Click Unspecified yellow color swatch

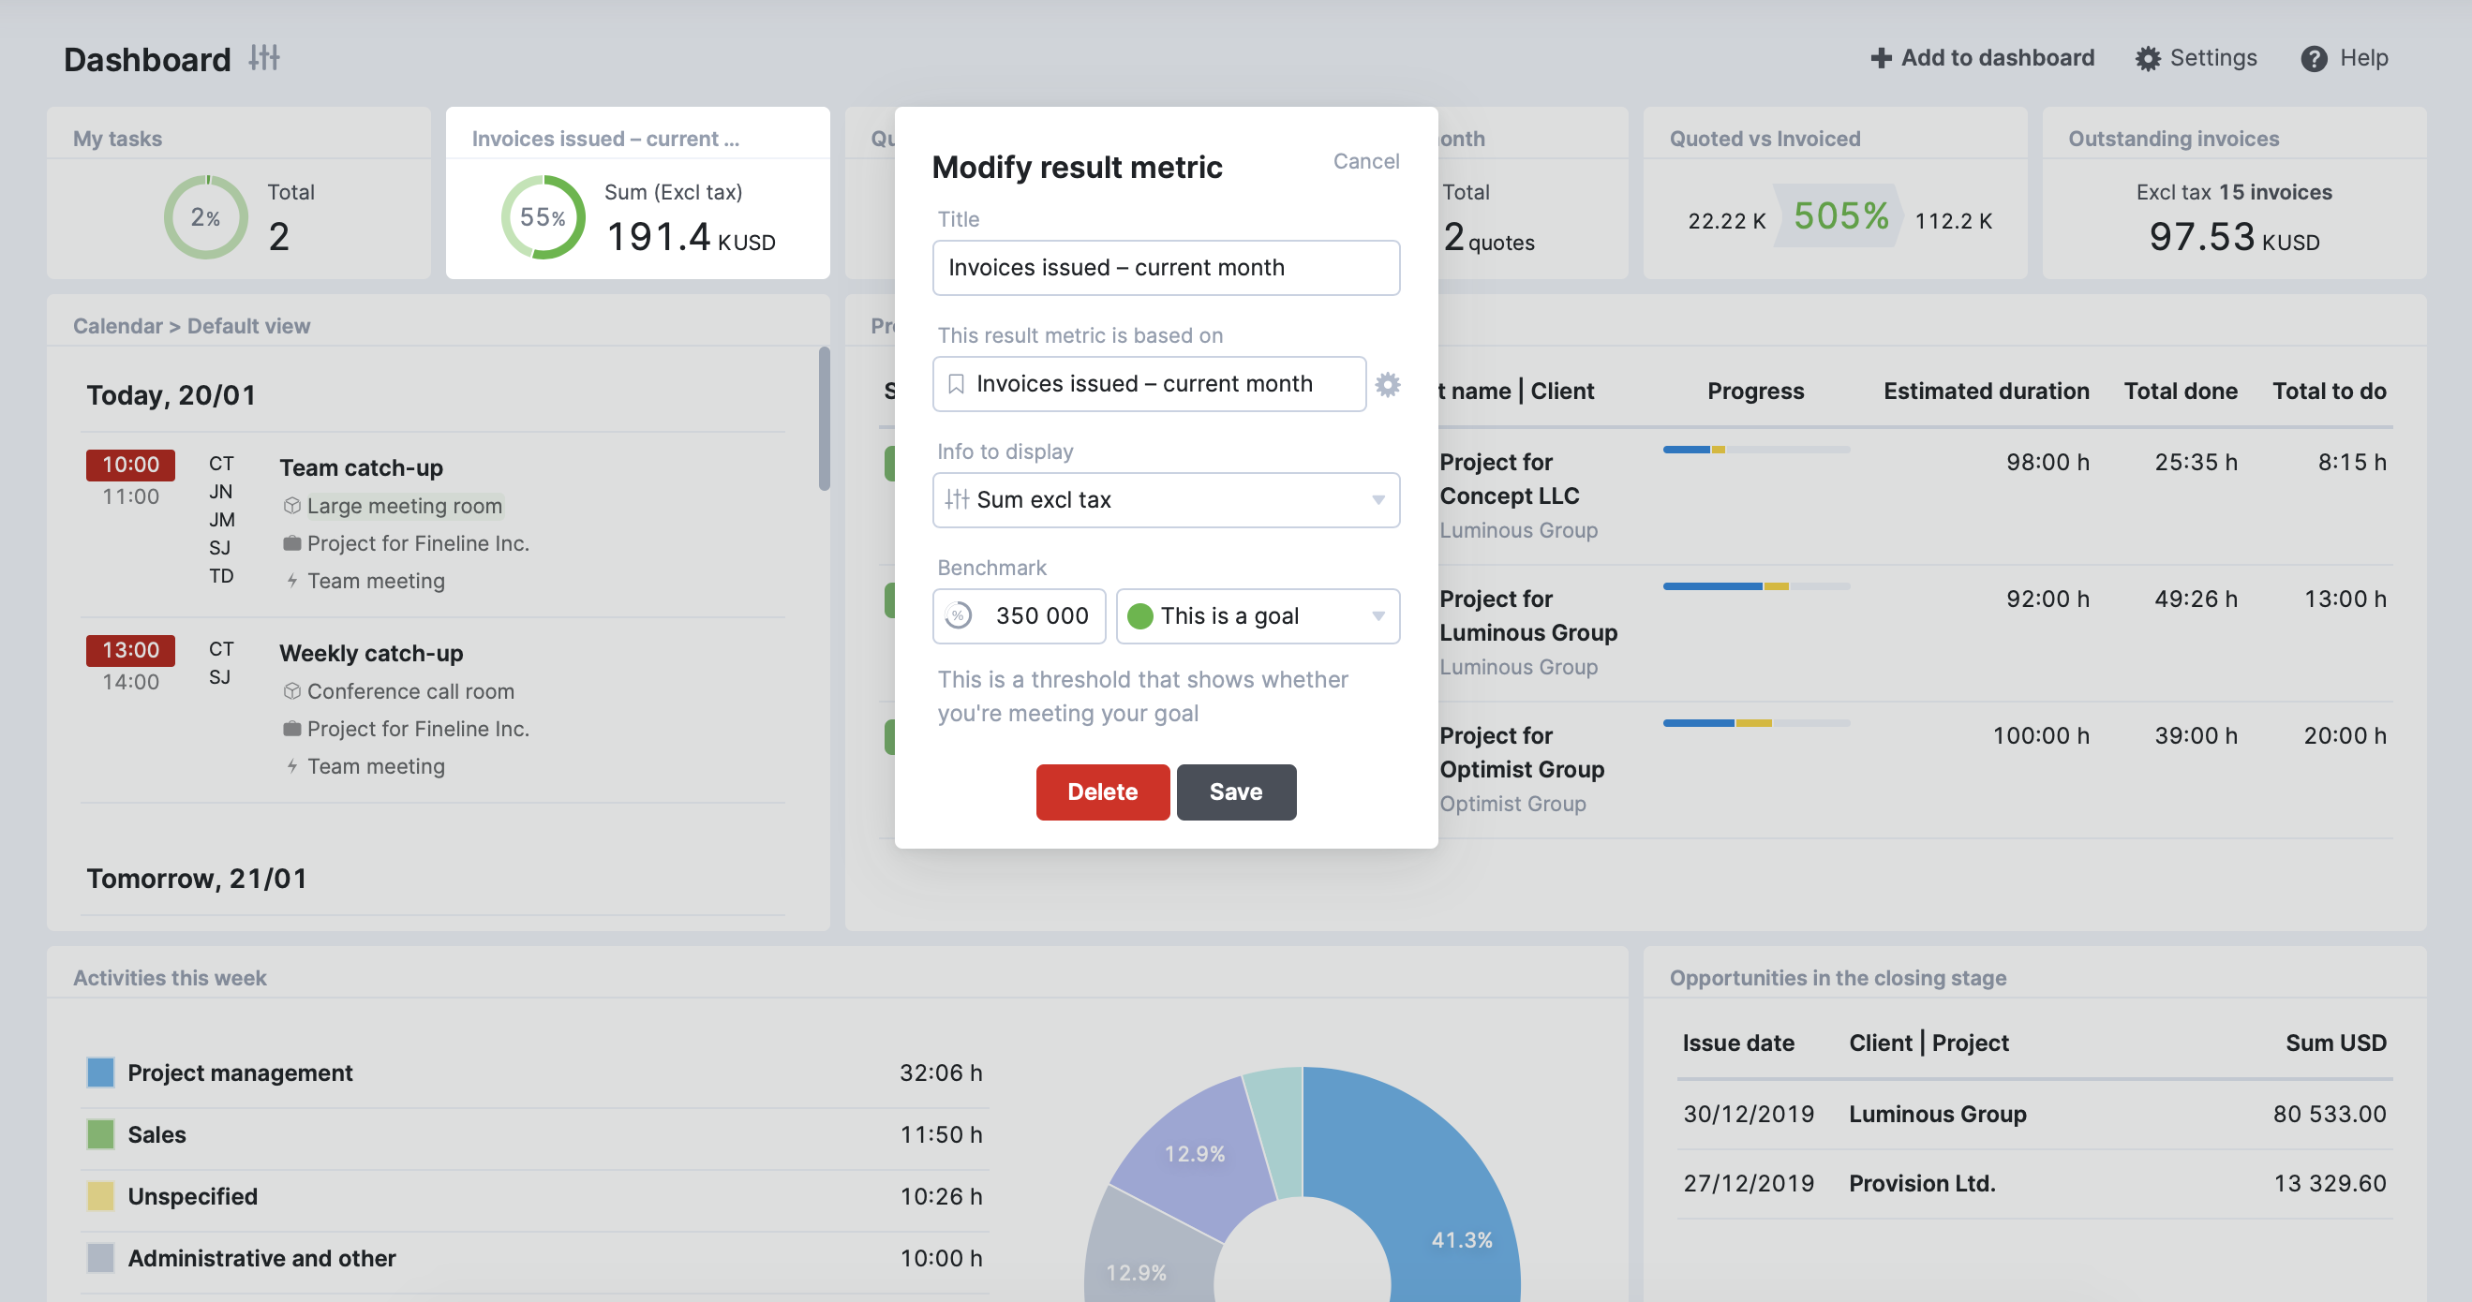point(100,1196)
